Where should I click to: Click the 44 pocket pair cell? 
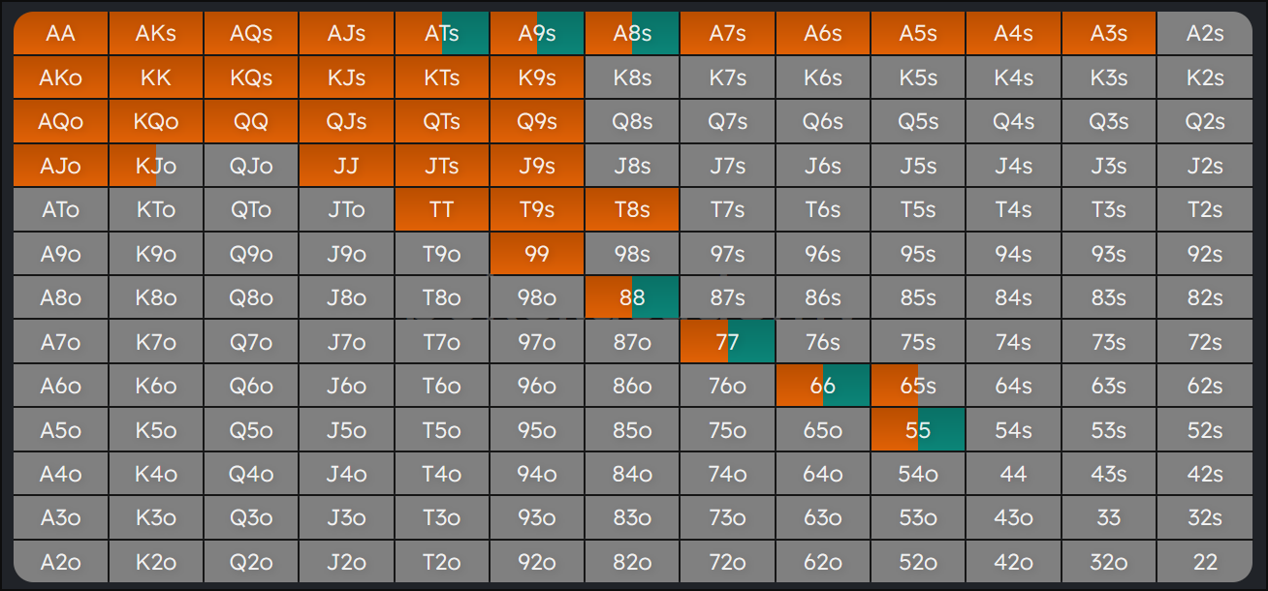pos(1013,474)
